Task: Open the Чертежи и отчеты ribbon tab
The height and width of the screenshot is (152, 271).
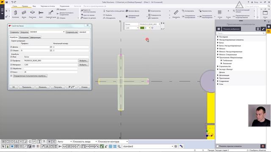Action: 48,6
